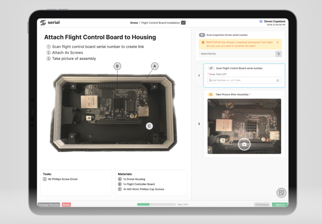Click the 'Attach Flight Control Board to Housing' heading
The image size is (322, 224).
100,37
